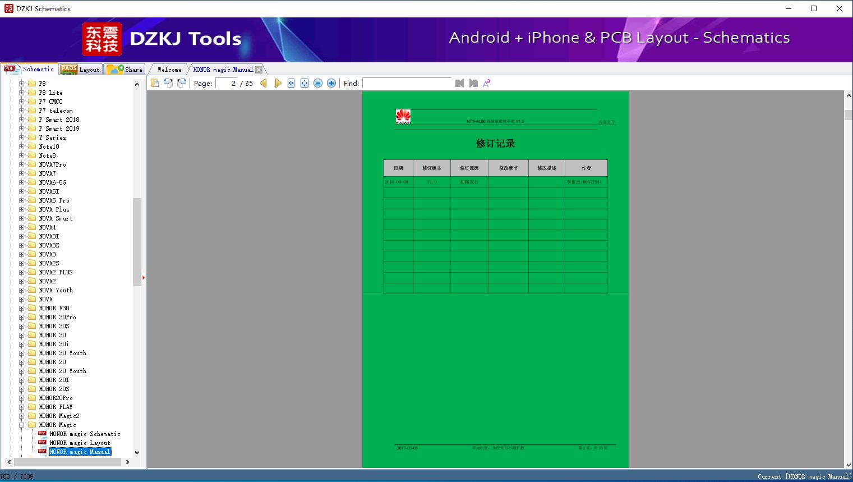Click the document scrollbar down arrow
Viewport: 853px width, 482px height.
pos(849,464)
